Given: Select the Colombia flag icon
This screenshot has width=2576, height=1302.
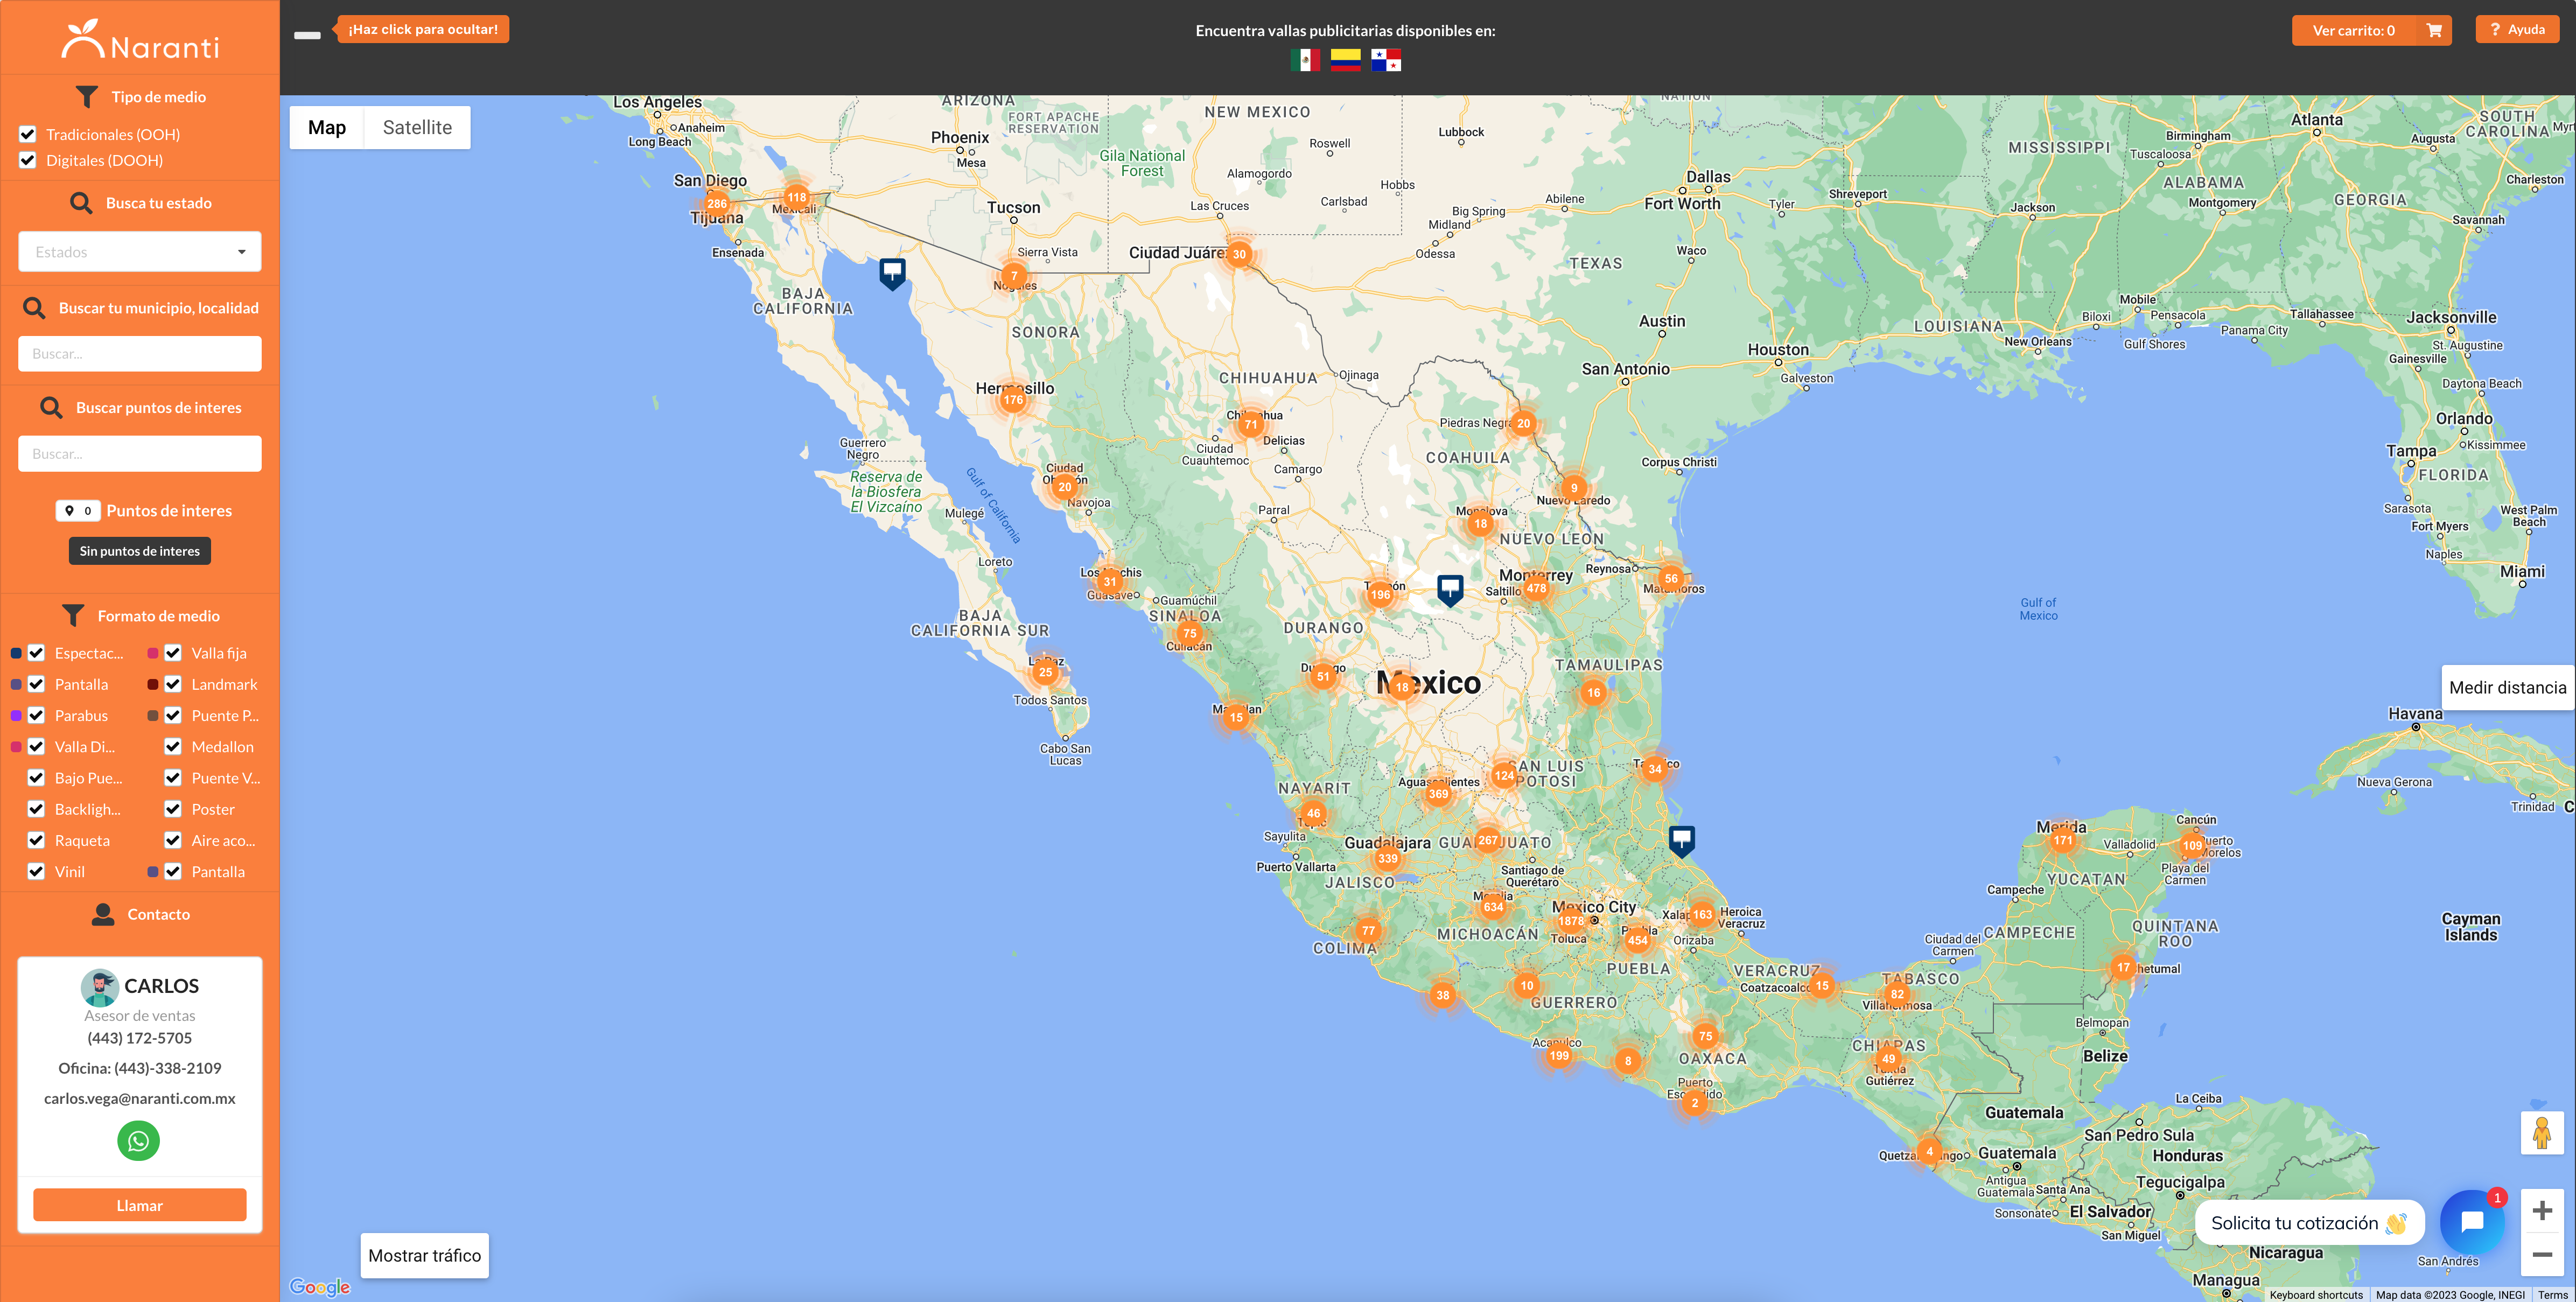Looking at the screenshot, I should point(1345,61).
